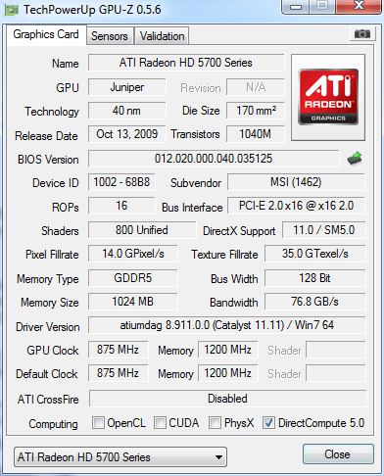Viewport: 384px width, 476px height.
Task: Click the camera screenshot icon
Action: pos(361,33)
